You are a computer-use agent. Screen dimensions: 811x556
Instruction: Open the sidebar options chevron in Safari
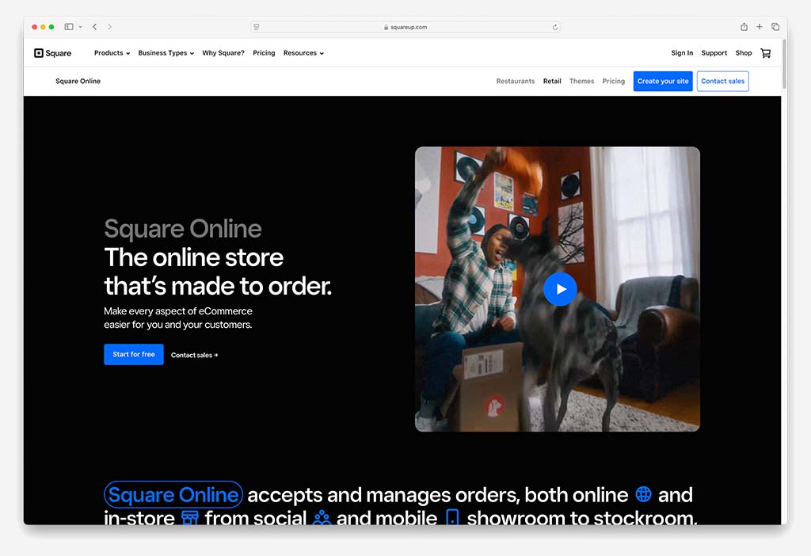[x=81, y=27]
